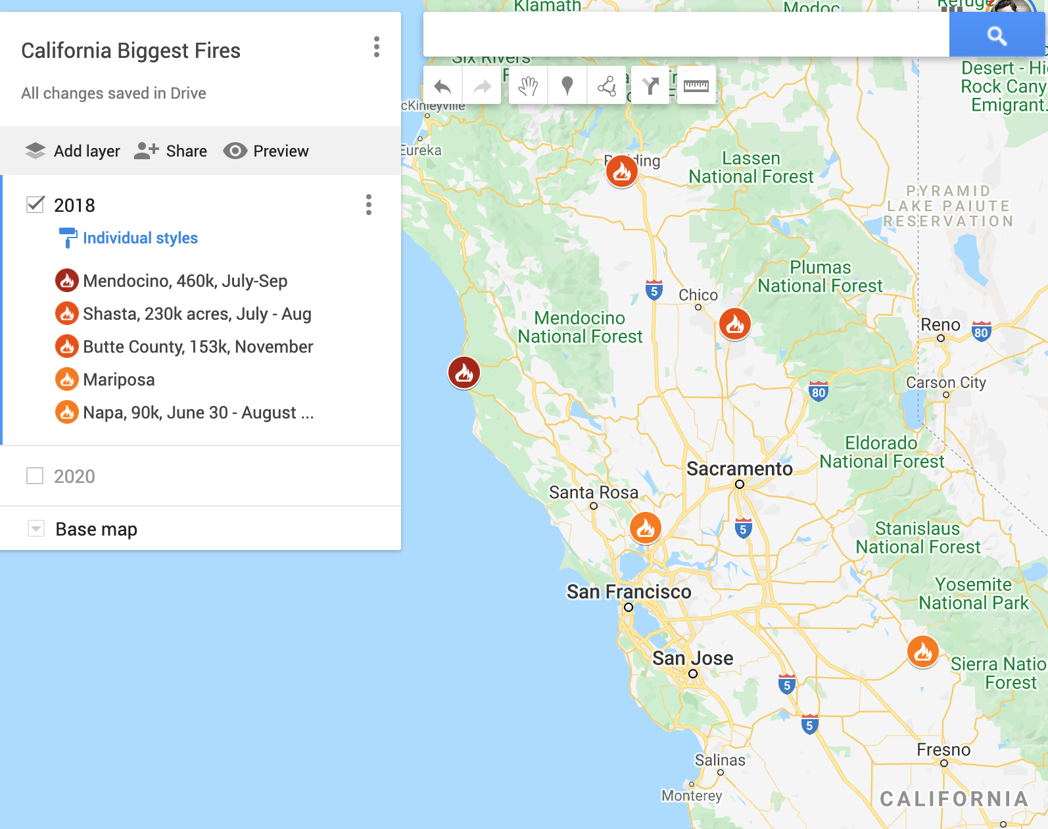
Task: Select Mariposa entry text
Action: (119, 380)
